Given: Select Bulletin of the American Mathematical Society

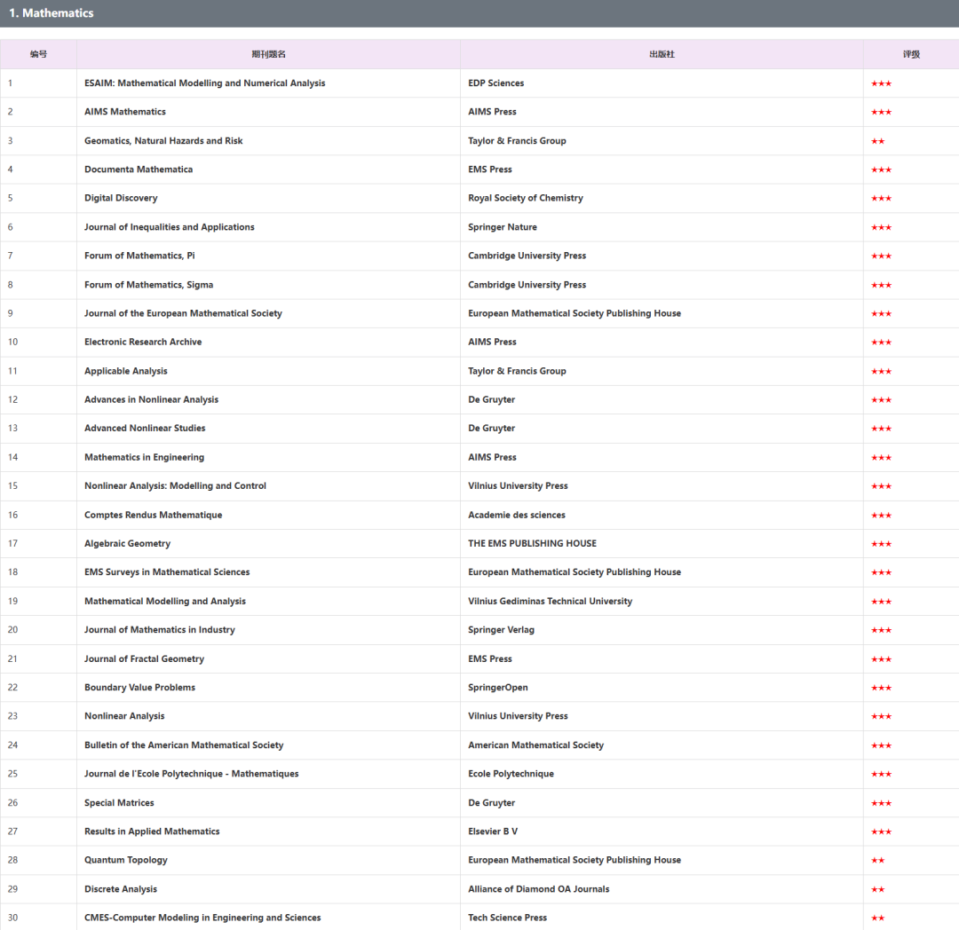Looking at the screenshot, I should pyautogui.click(x=184, y=745).
